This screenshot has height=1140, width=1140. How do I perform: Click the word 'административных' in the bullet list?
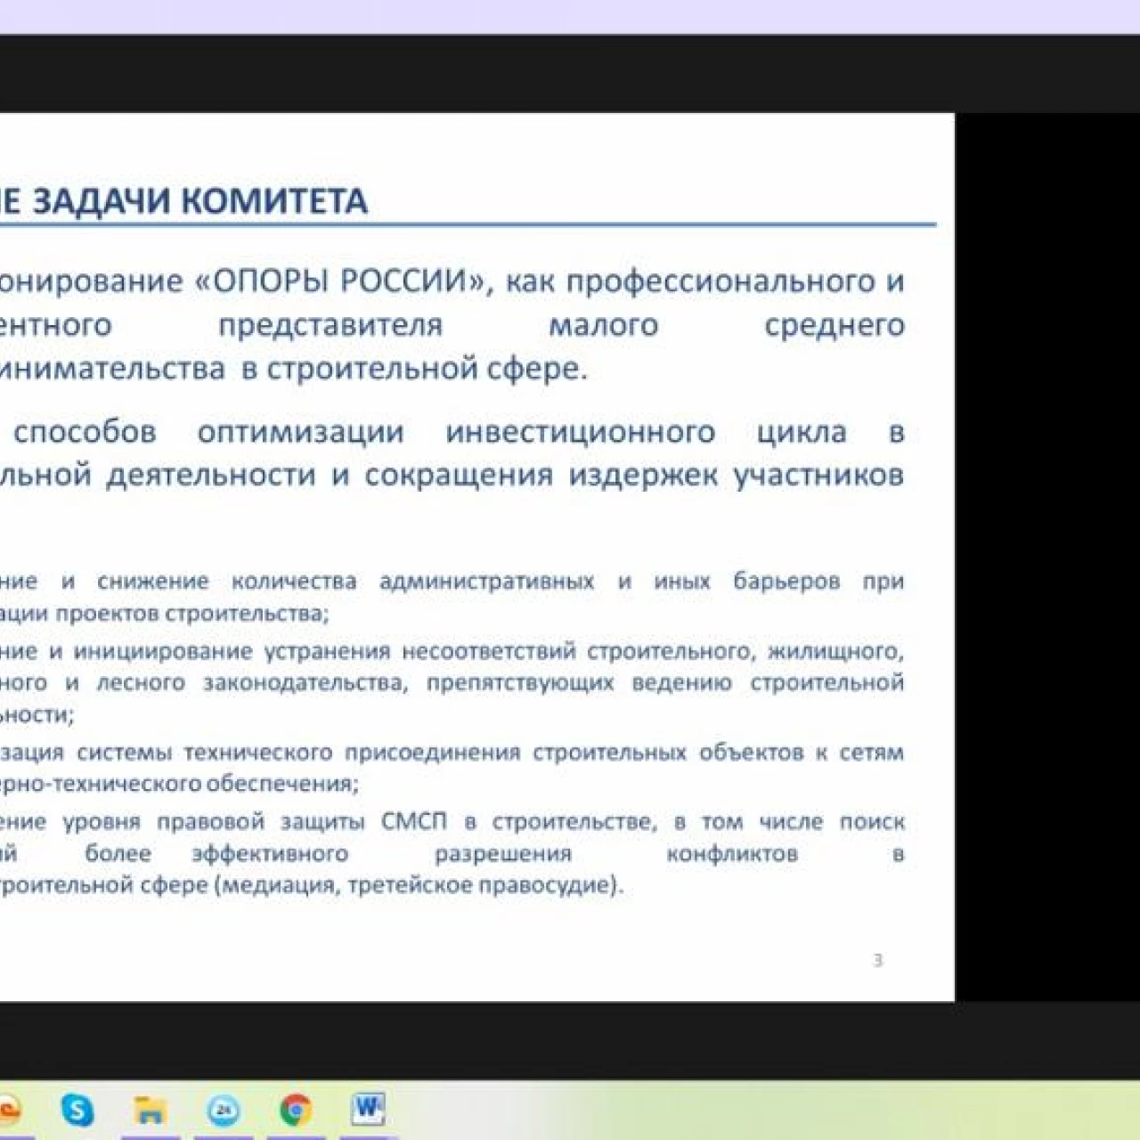coord(487,582)
